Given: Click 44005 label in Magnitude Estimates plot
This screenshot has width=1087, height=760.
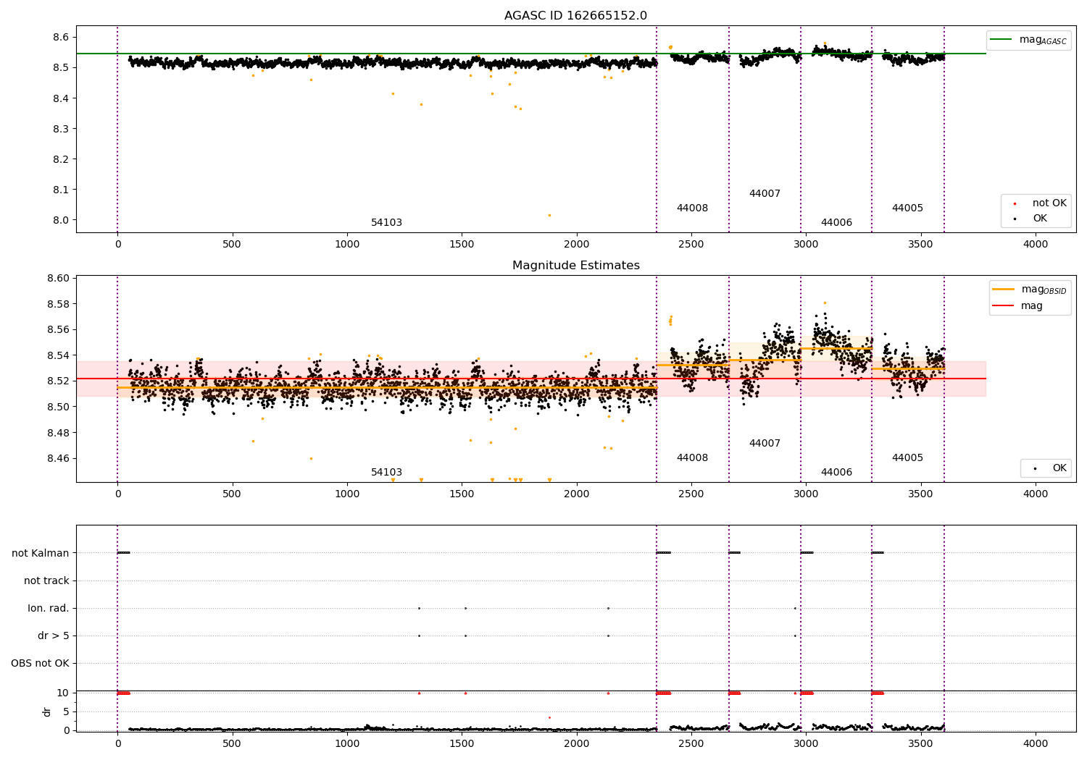Looking at the screenshot, I should click(x=907, y=458).
